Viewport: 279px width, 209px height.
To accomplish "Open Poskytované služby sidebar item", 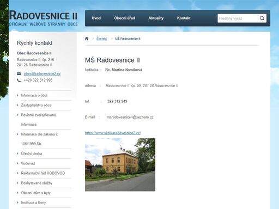I will tap(37, 183).
